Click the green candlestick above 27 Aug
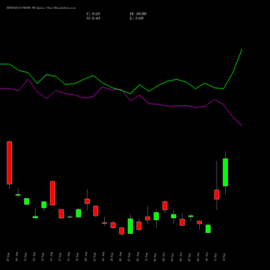 pos(130,226)
